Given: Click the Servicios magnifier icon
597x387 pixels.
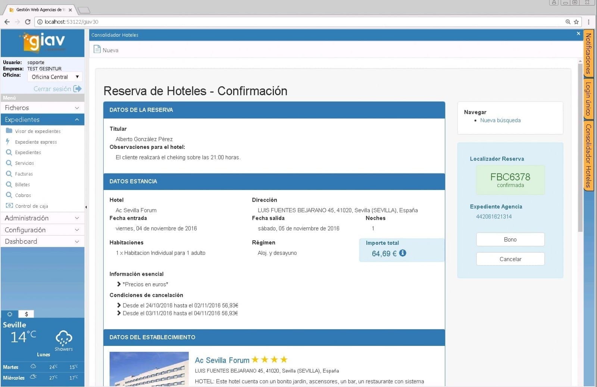Looking at the screenshot, I should pos(9,163).
